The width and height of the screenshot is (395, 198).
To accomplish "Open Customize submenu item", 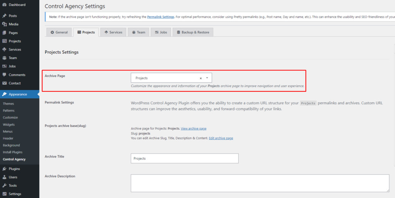I will pyautogui.click(x=10, y=117).
